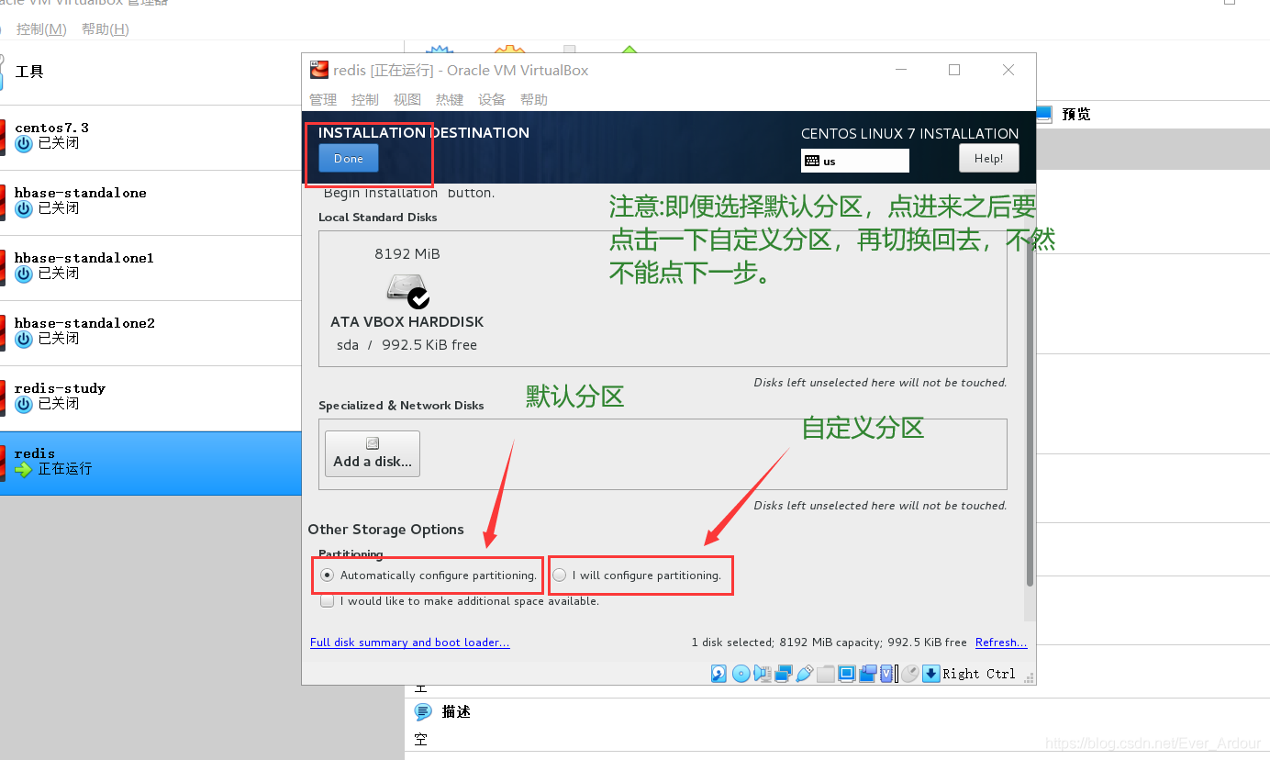Click the network adapter status icon
This screenshot has width=1270, height=760.
tap(784, 674)
